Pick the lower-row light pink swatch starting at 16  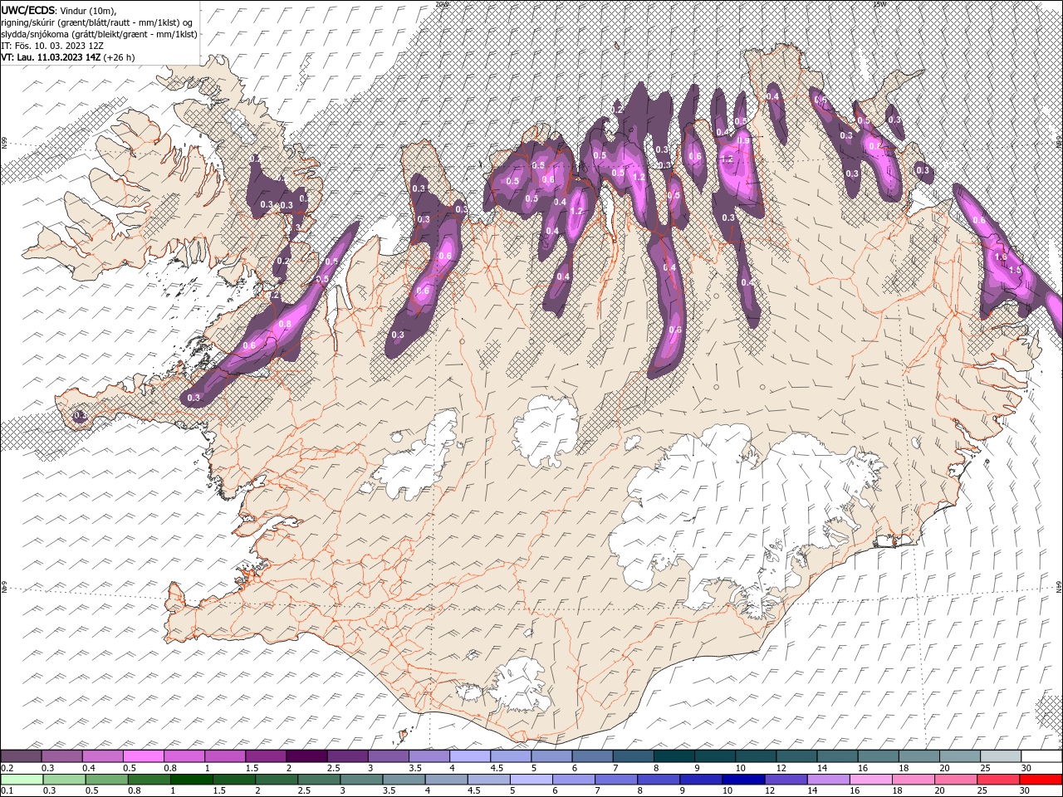point(870,780)
